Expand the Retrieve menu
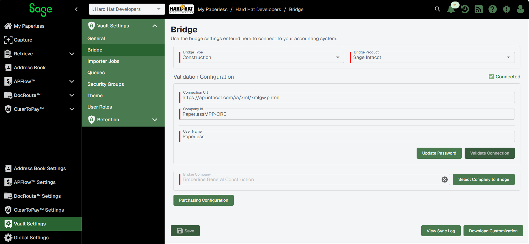Viewport: 529px width, 244px height. coord(72,54)
